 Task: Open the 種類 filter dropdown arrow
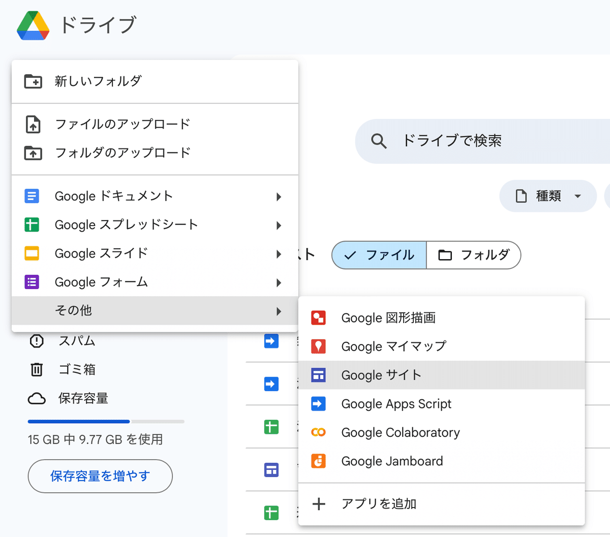coord(577,196)
